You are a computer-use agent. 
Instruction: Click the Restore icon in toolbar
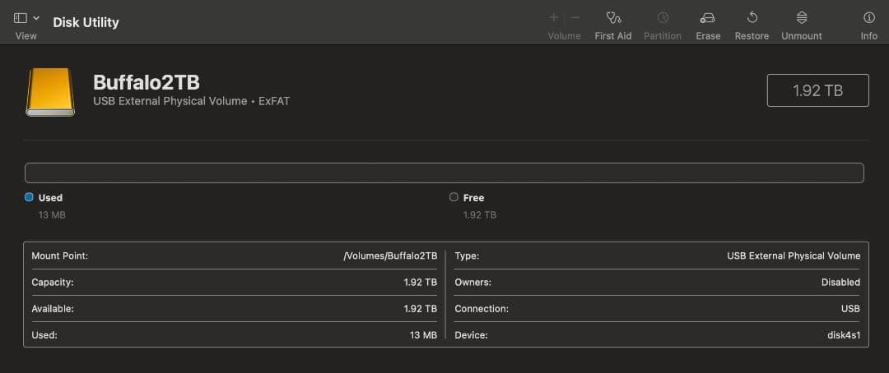point(752,18)
